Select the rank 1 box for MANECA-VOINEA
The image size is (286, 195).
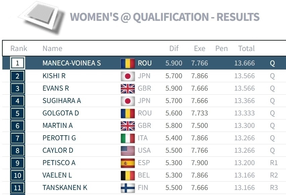(18, 63)
